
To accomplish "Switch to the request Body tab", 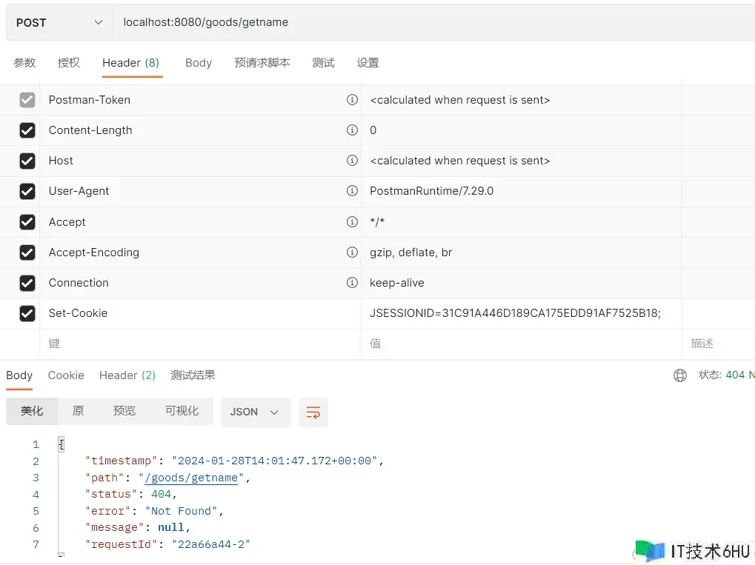I will [x=199, y=63].
